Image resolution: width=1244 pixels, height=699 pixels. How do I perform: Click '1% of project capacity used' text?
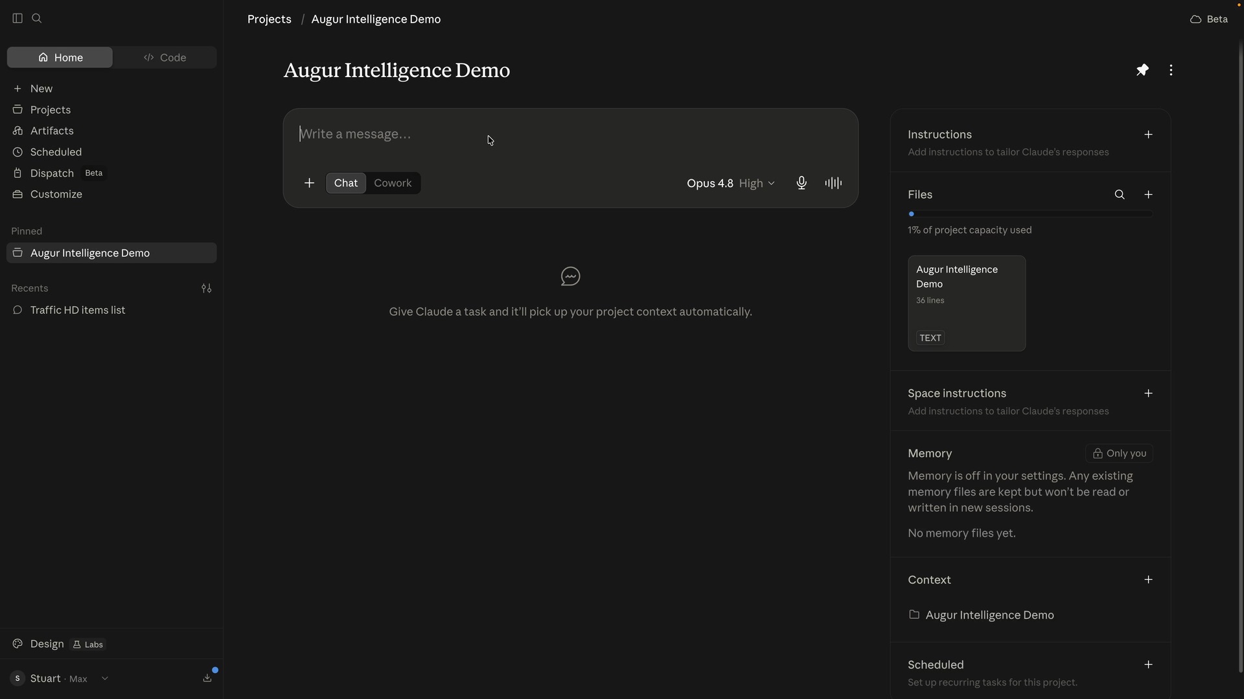pos(970,230)
